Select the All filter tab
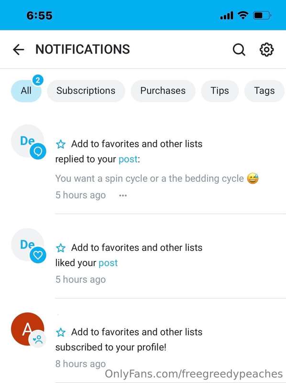Viewport: 286px width, 383px height. pyautogui.click(x=26, y=90)
